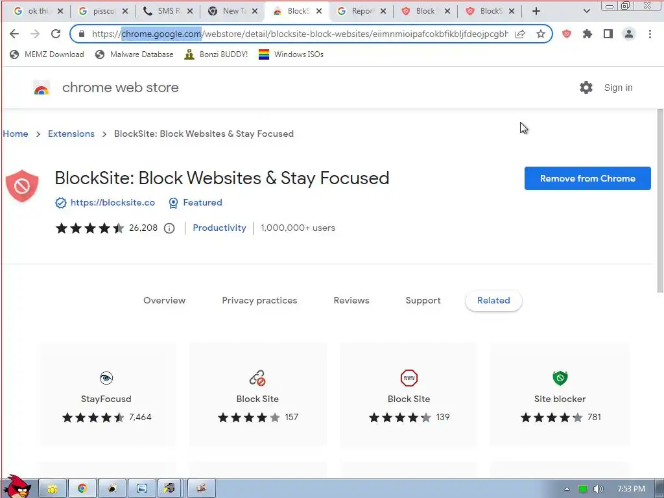The width and height of the screenshot is (664, 498).
Task: Click the page vertical scrollbar
Action: (660, 200)
